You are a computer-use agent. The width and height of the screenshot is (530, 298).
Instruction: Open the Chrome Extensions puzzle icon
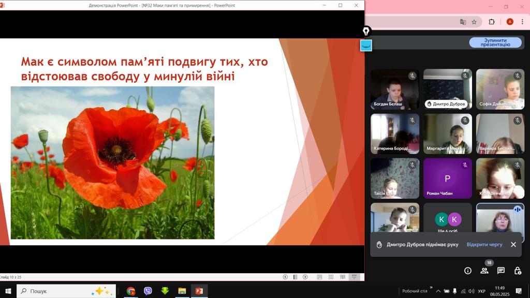point(492,22)
